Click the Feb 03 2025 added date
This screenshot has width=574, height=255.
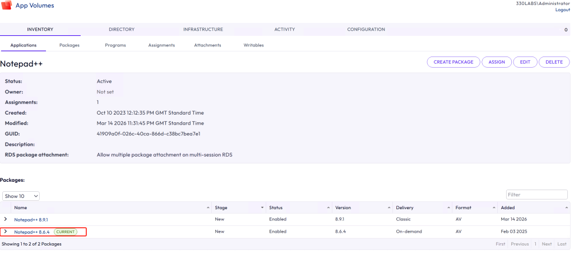pos(514,232)
